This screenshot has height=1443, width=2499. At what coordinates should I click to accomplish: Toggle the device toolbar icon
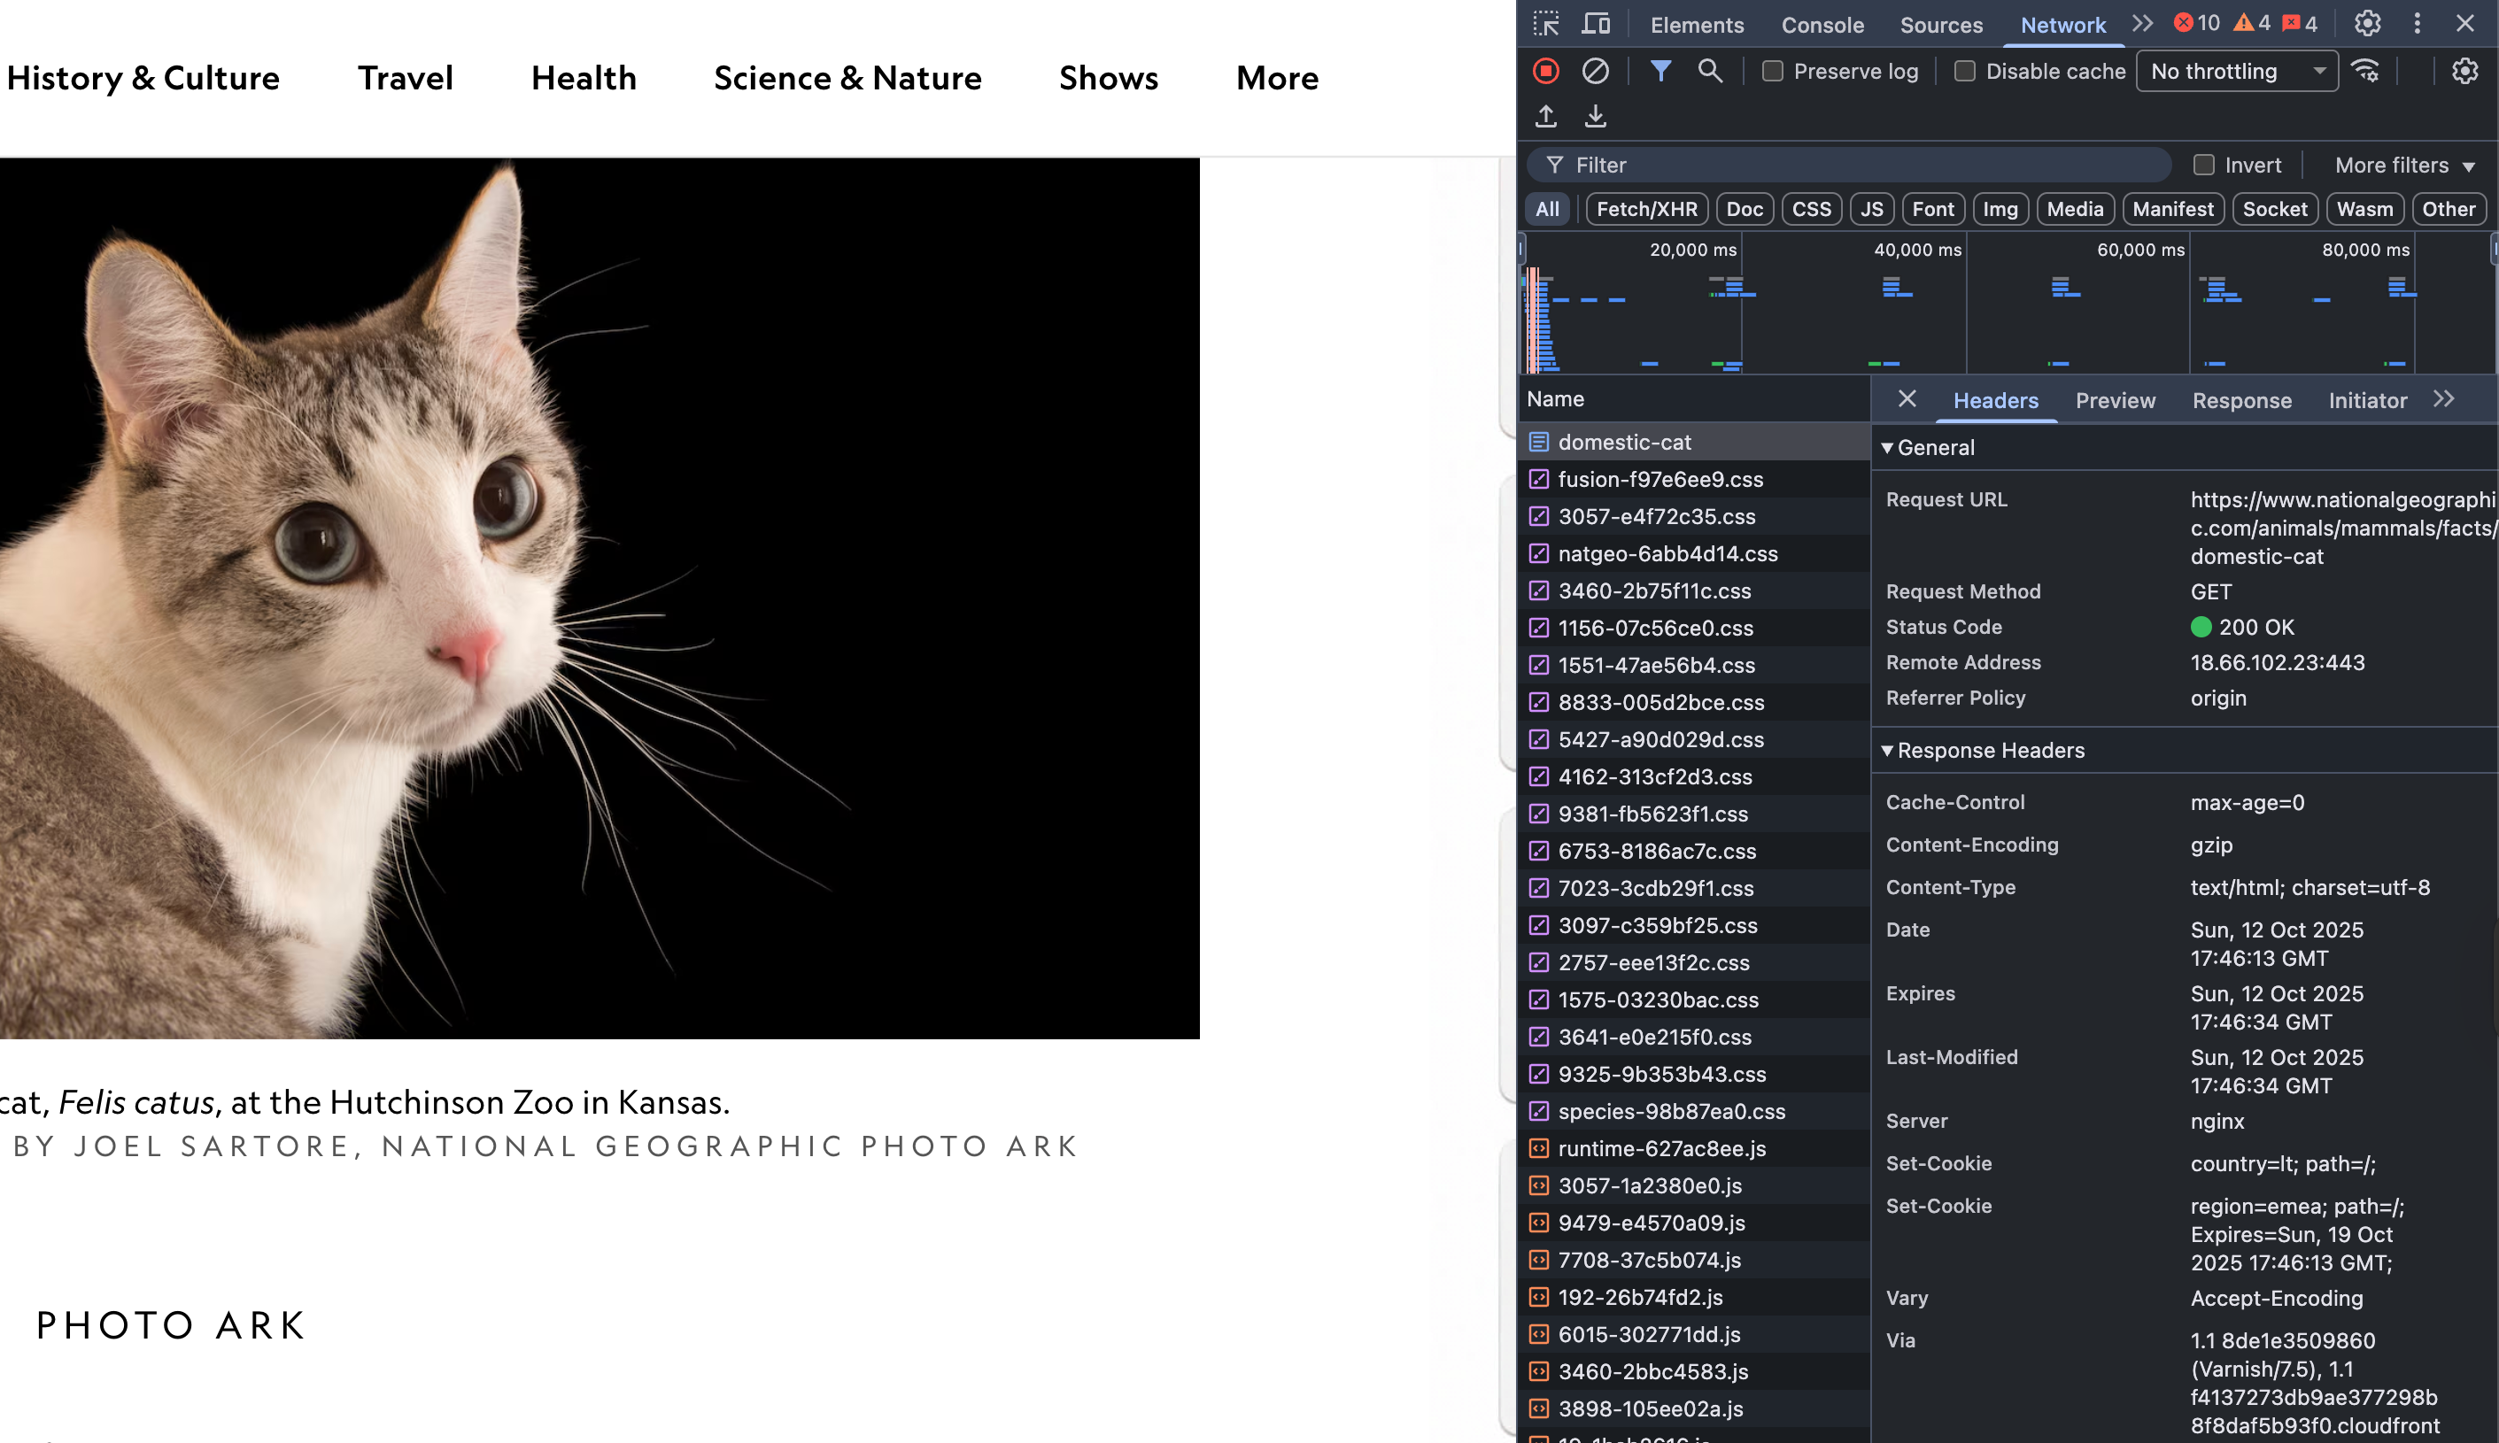(x=1596, y=24)
